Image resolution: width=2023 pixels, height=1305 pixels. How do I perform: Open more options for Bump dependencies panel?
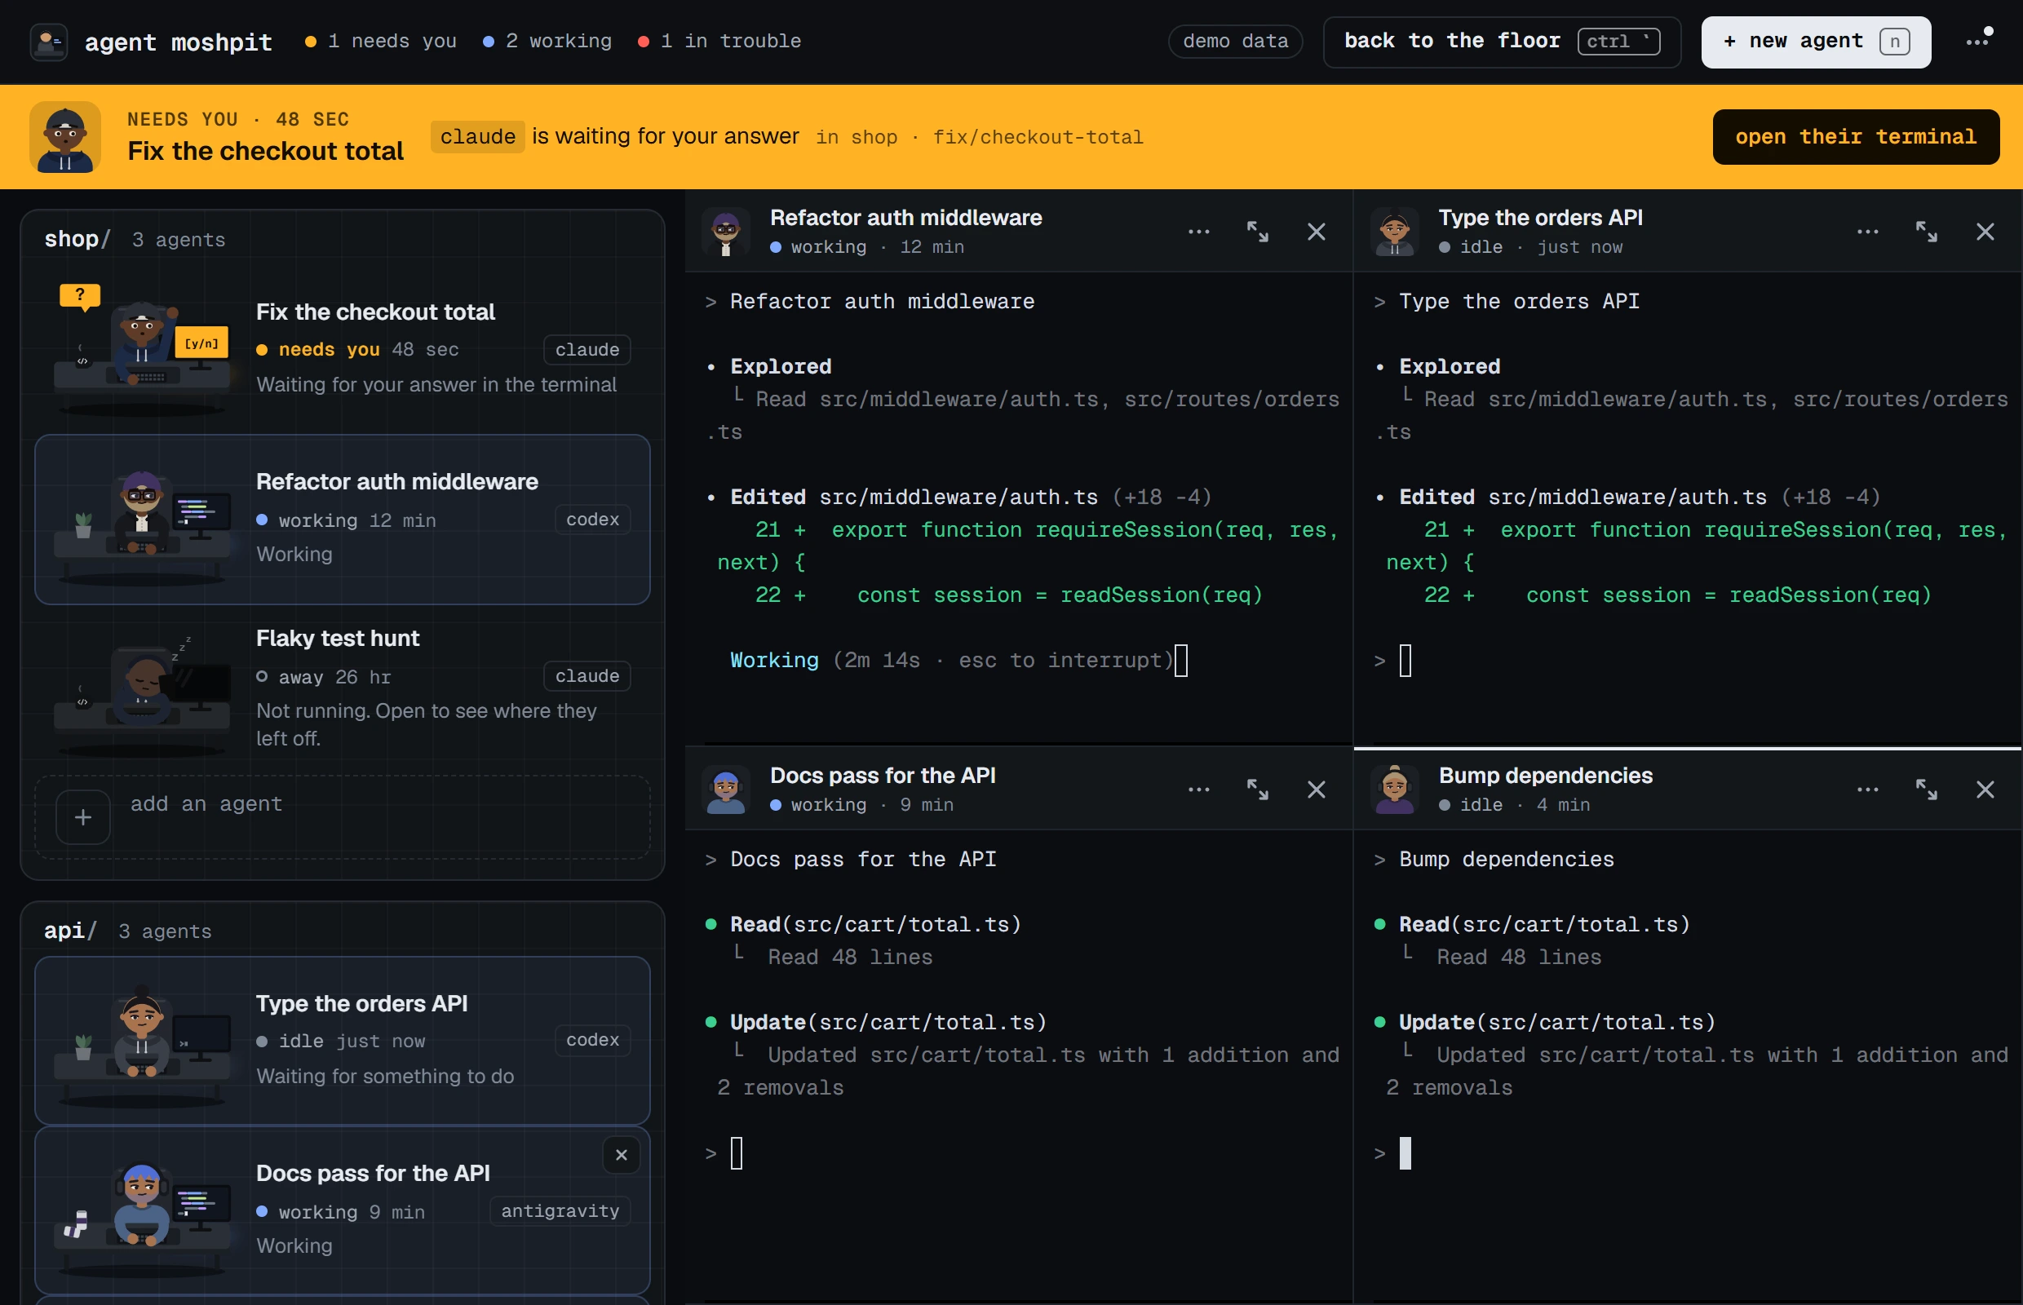tap(1867, 789)
